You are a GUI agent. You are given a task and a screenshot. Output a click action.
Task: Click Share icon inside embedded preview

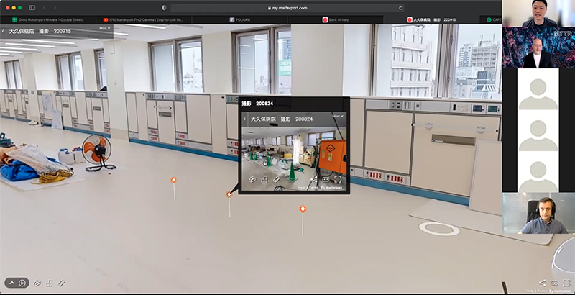coord(313,179)
